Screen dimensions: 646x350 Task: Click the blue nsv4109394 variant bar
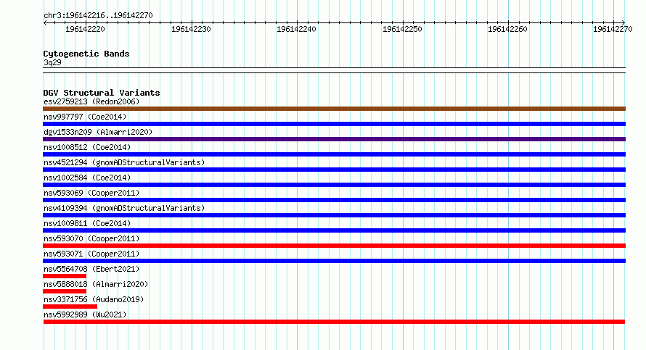click(334, 215)
